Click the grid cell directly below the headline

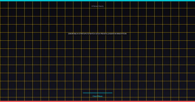coord(93,45)
